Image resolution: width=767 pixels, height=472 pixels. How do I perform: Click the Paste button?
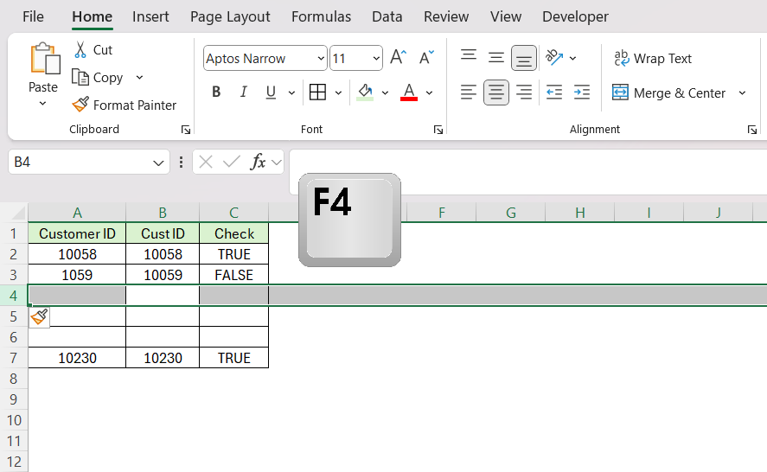[43, 73]
